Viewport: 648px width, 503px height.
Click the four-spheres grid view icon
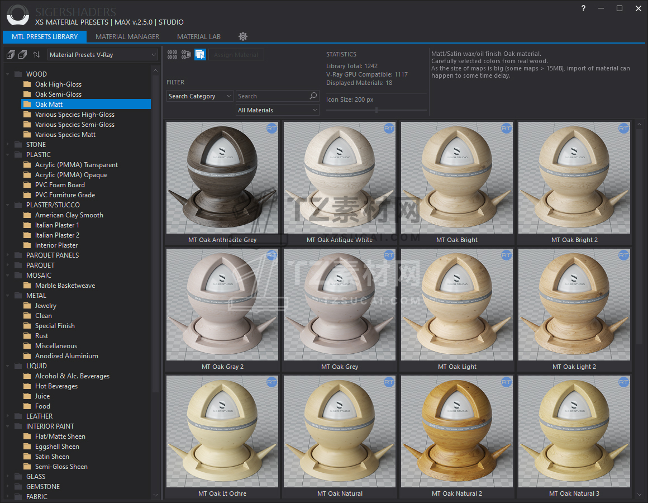(x=172, y=55)
